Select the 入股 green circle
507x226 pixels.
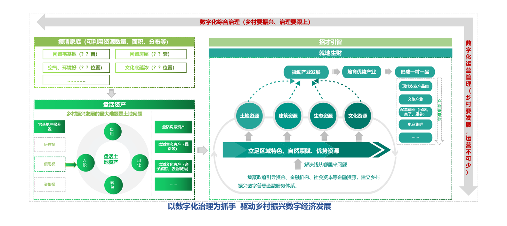pos(85,163)
